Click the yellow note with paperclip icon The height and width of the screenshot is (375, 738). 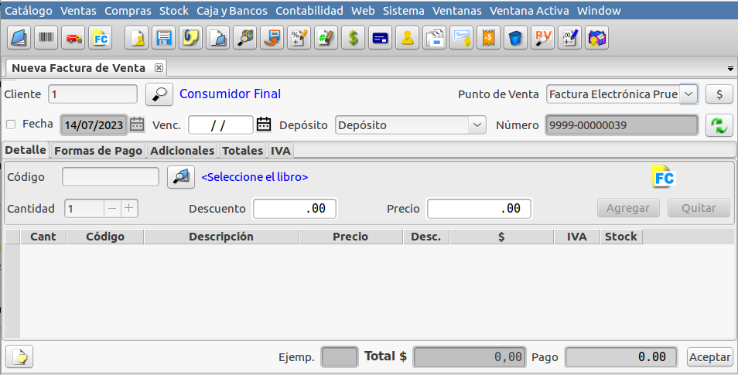click(x=190, y=38)
